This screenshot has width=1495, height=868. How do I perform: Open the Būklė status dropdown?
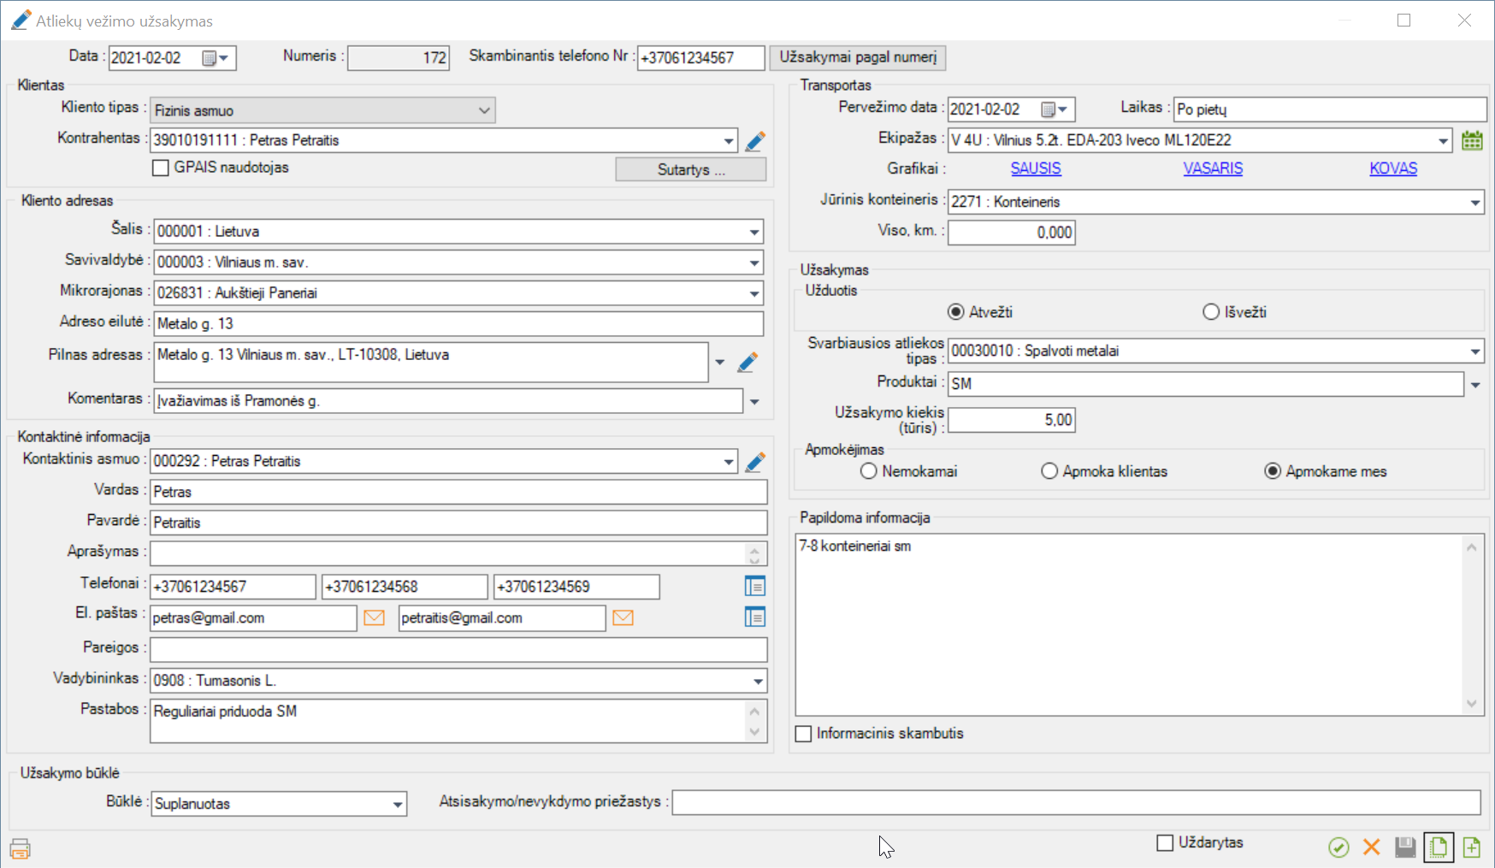click(398, 804)
